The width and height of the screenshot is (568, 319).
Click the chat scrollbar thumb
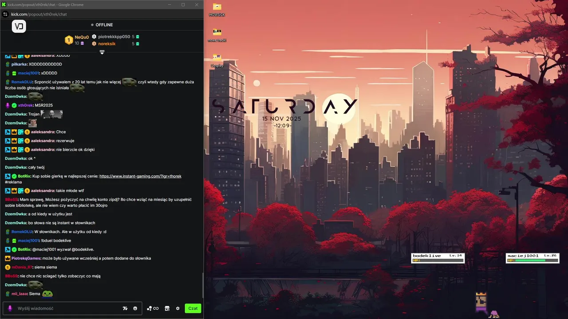pos(202,285)
